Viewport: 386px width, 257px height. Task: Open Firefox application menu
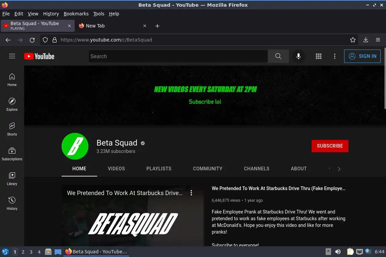(378, 40)
